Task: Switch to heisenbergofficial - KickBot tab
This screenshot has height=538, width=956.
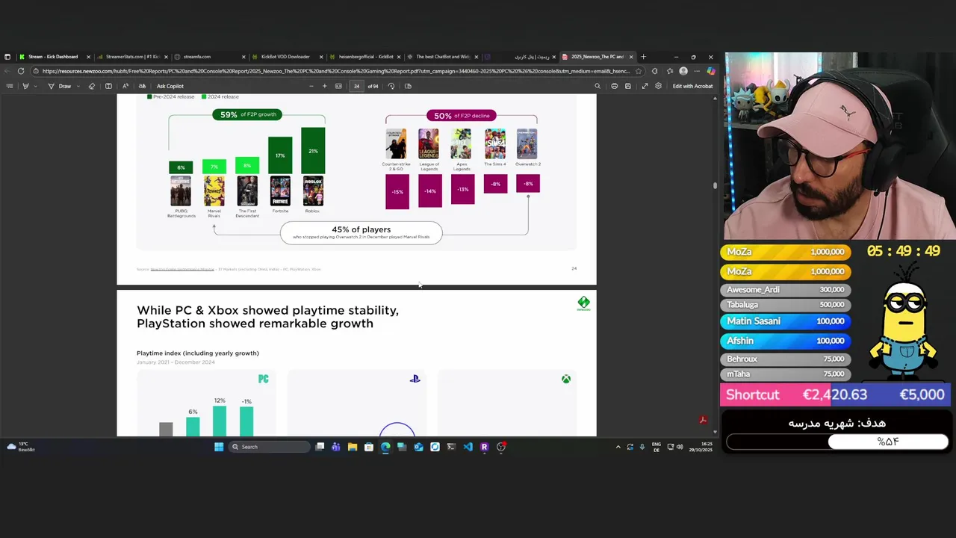Action: point(366,57)
